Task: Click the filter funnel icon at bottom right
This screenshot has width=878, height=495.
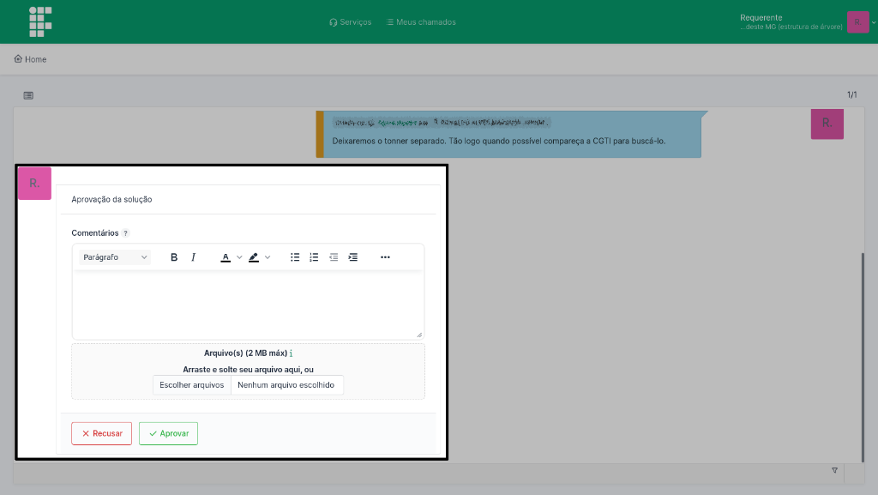Action: click(x=834, y=471)
